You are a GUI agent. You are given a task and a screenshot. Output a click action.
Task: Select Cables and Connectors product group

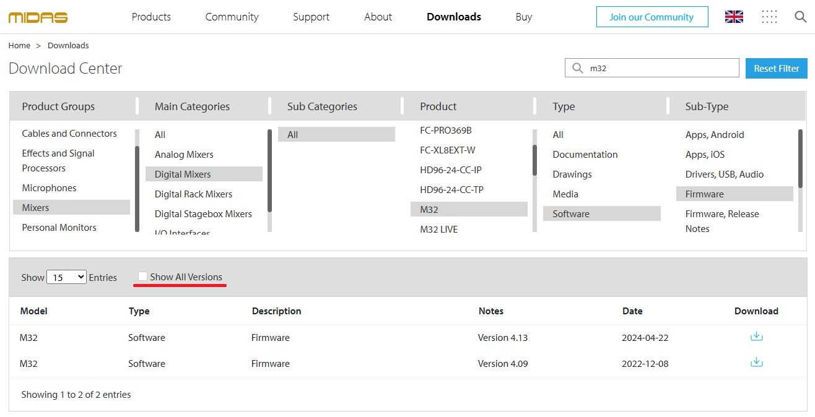69,133
